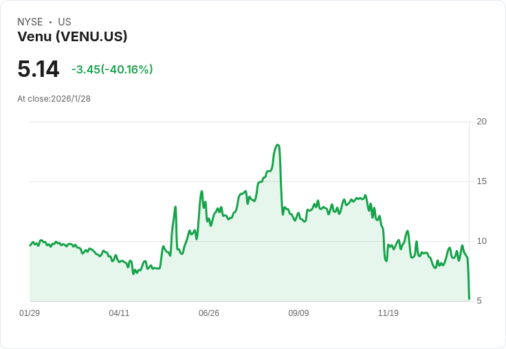Click the US market label
This screenshot has height=349, width=506.
click(x=65, y=22)
